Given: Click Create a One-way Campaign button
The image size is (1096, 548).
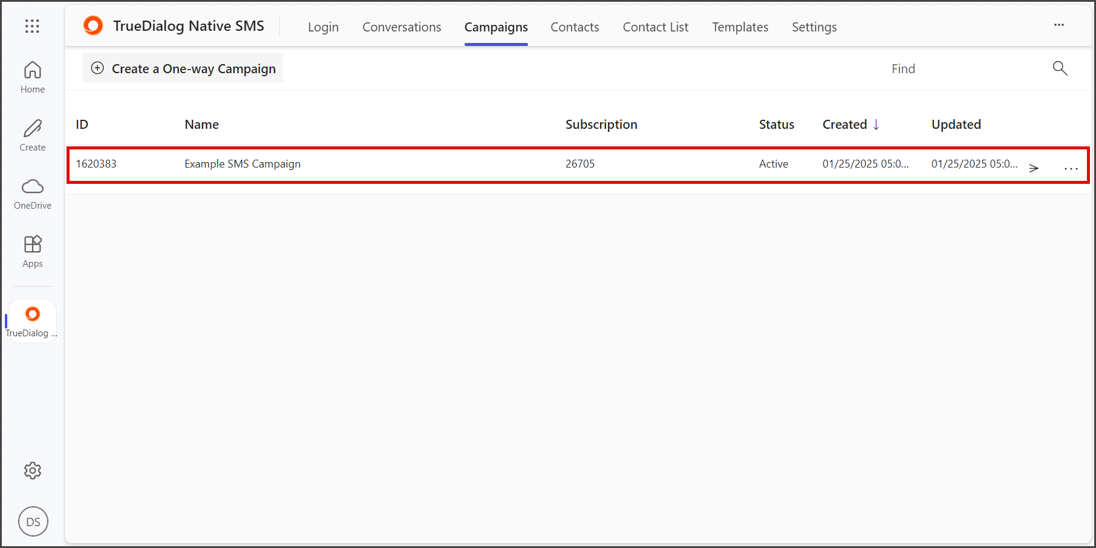Looking at the screenshot, I should [183, 68].
